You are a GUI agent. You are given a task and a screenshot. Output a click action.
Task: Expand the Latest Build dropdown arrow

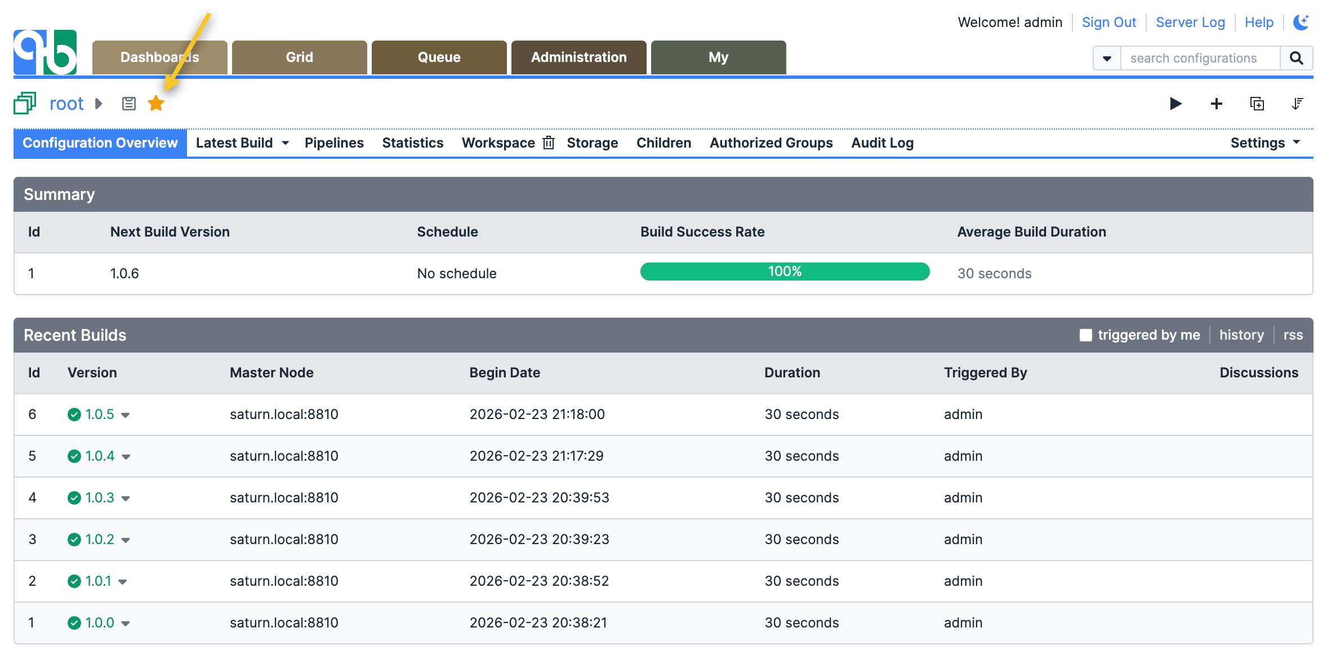coord(286,143)
